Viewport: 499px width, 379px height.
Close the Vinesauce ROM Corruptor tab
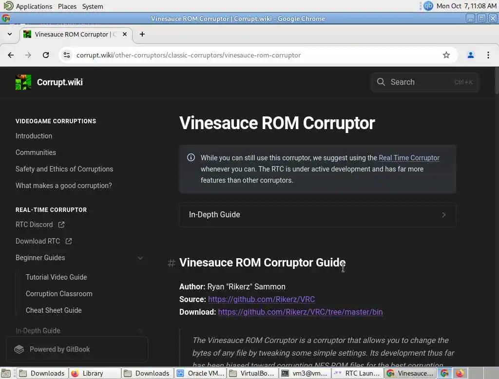tap(125, 34)
